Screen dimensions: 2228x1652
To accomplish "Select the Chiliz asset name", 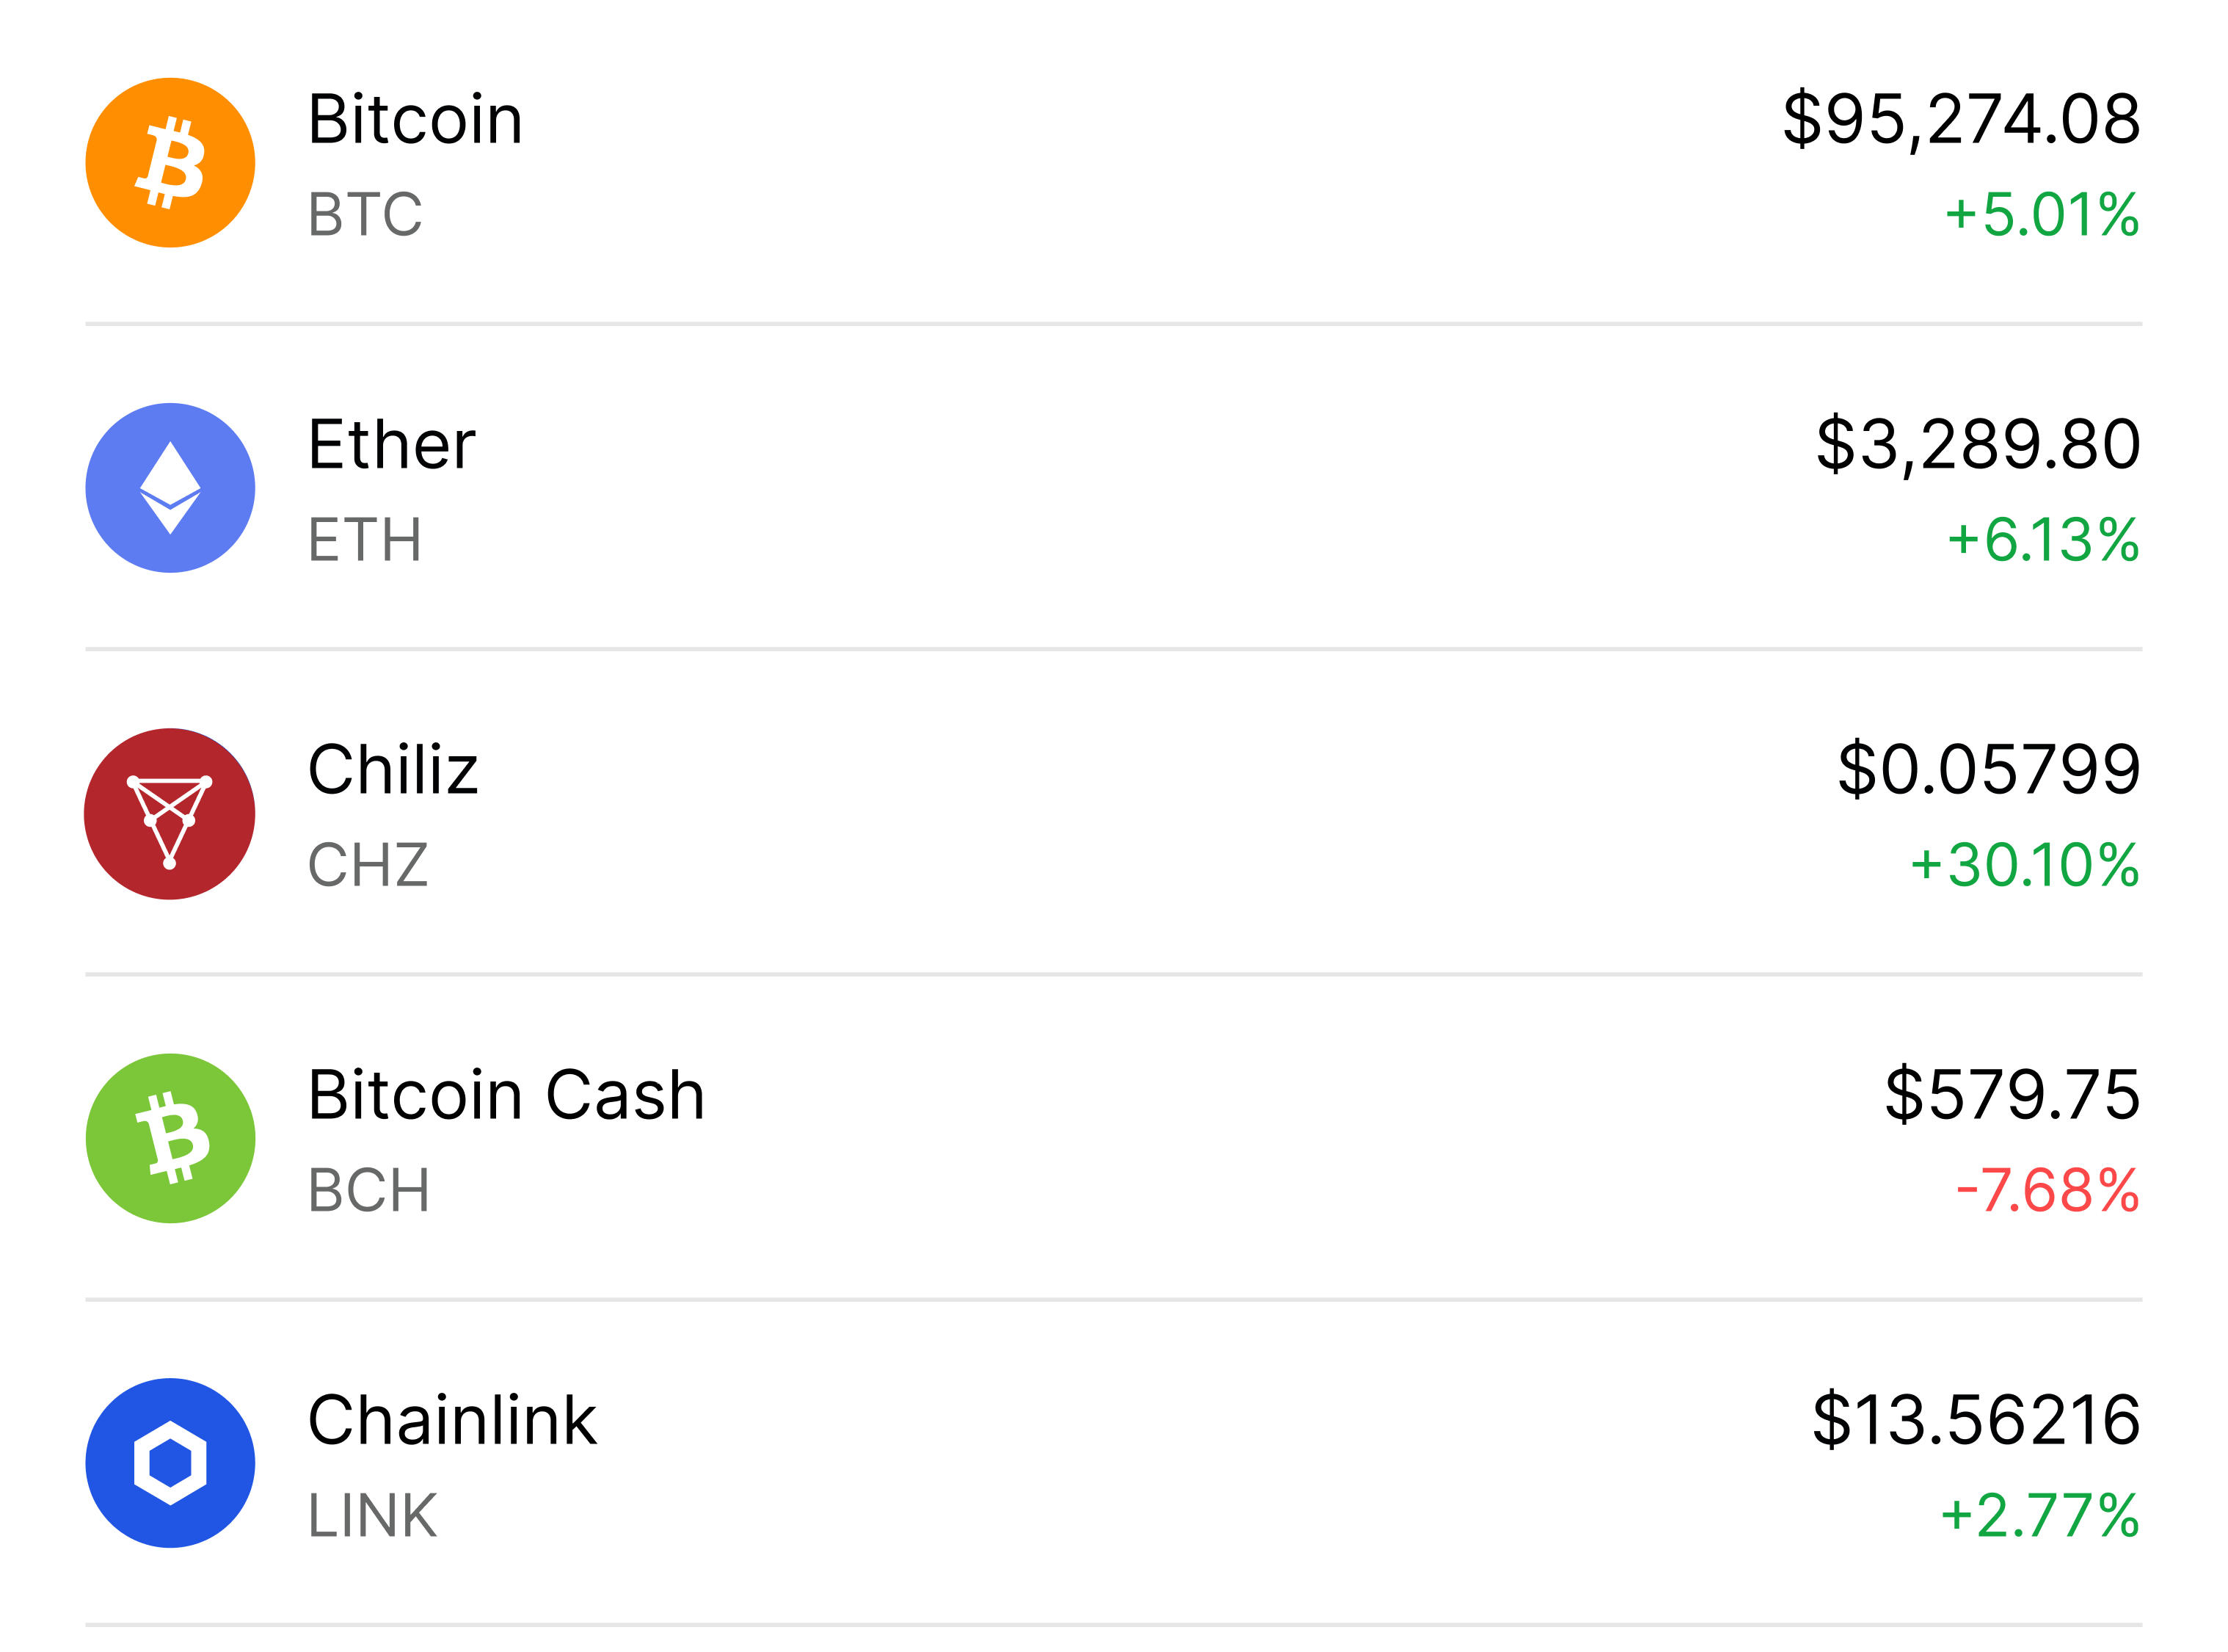I will coord(393,770).
